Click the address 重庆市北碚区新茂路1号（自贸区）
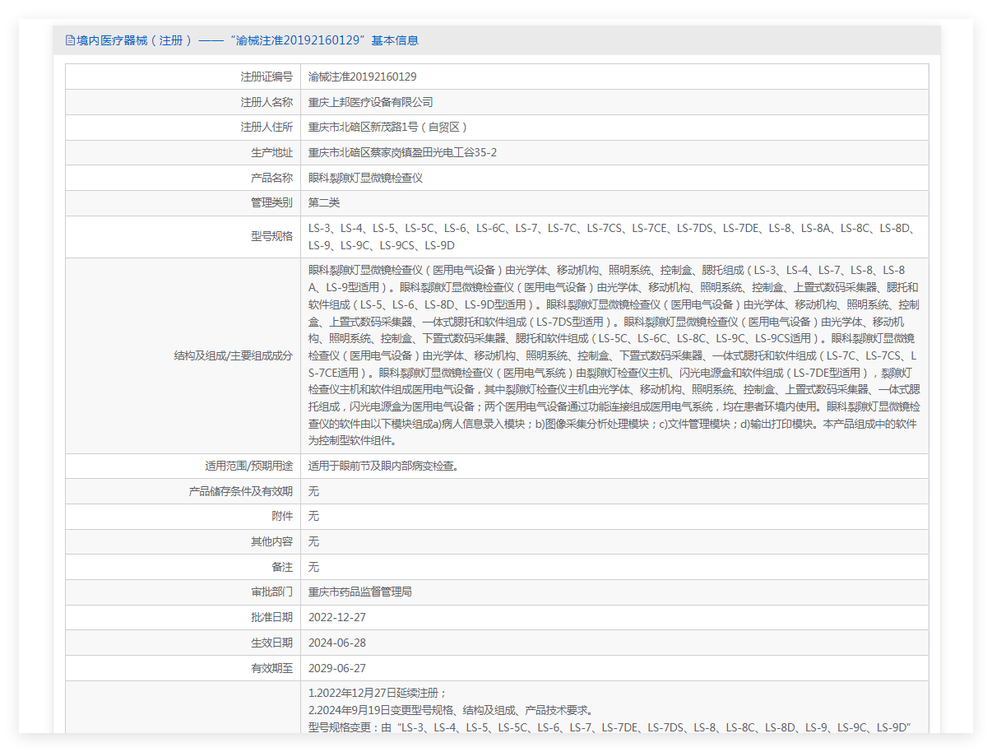Image resolution: width=992 pixels, height=752 pixels. click(389, 128)
